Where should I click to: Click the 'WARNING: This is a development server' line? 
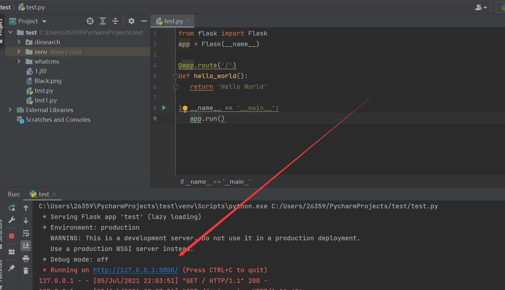pos(205,238)
